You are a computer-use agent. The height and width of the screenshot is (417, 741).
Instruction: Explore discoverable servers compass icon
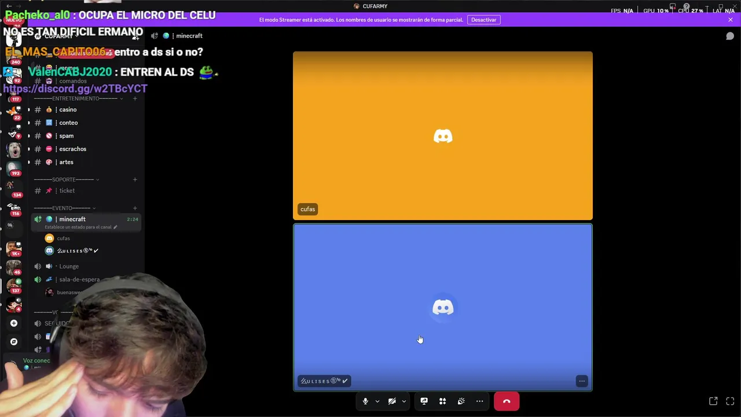pos(14,342)
